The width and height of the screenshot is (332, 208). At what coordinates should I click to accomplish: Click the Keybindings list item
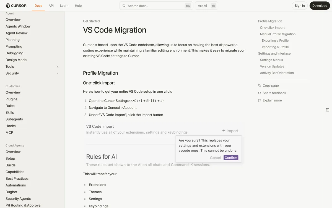point(98,206)
